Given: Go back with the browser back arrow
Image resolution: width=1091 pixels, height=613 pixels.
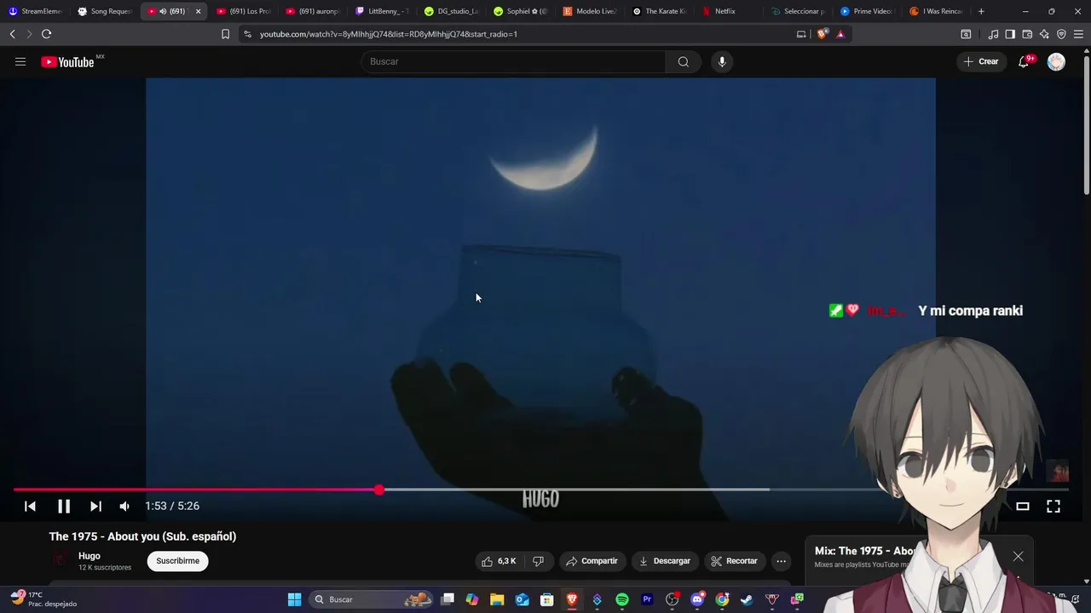Looking at the screenshot, I should click(x=12, y=34).
